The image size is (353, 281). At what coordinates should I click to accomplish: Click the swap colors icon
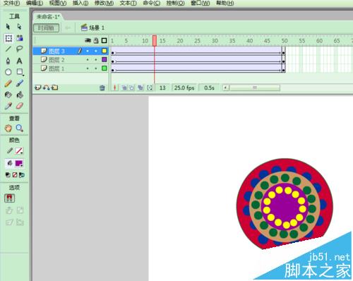tap(22, 175)
